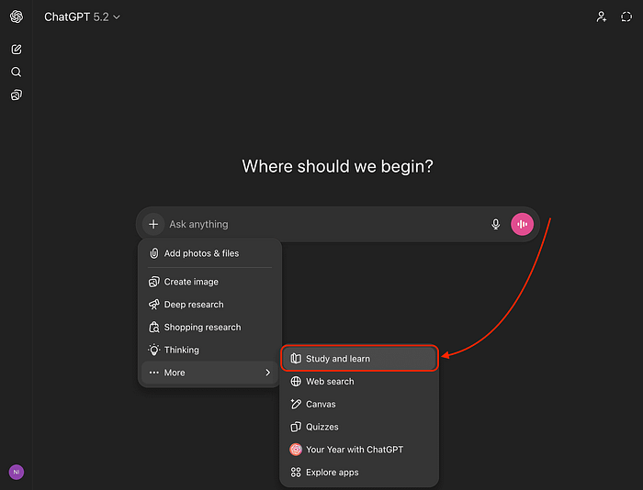Pick Shopping research from the menu
This screenshot has width=643, height=490.
202,328
